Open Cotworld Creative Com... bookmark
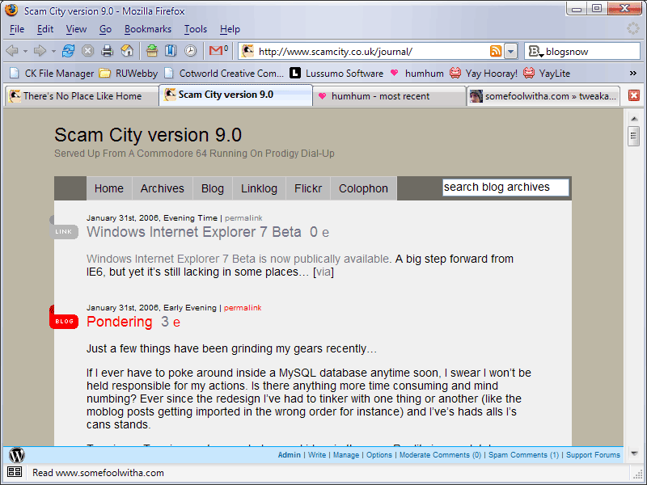Image resolution: width=647 pixels, height=485 pixels. [x=224, y=74]
